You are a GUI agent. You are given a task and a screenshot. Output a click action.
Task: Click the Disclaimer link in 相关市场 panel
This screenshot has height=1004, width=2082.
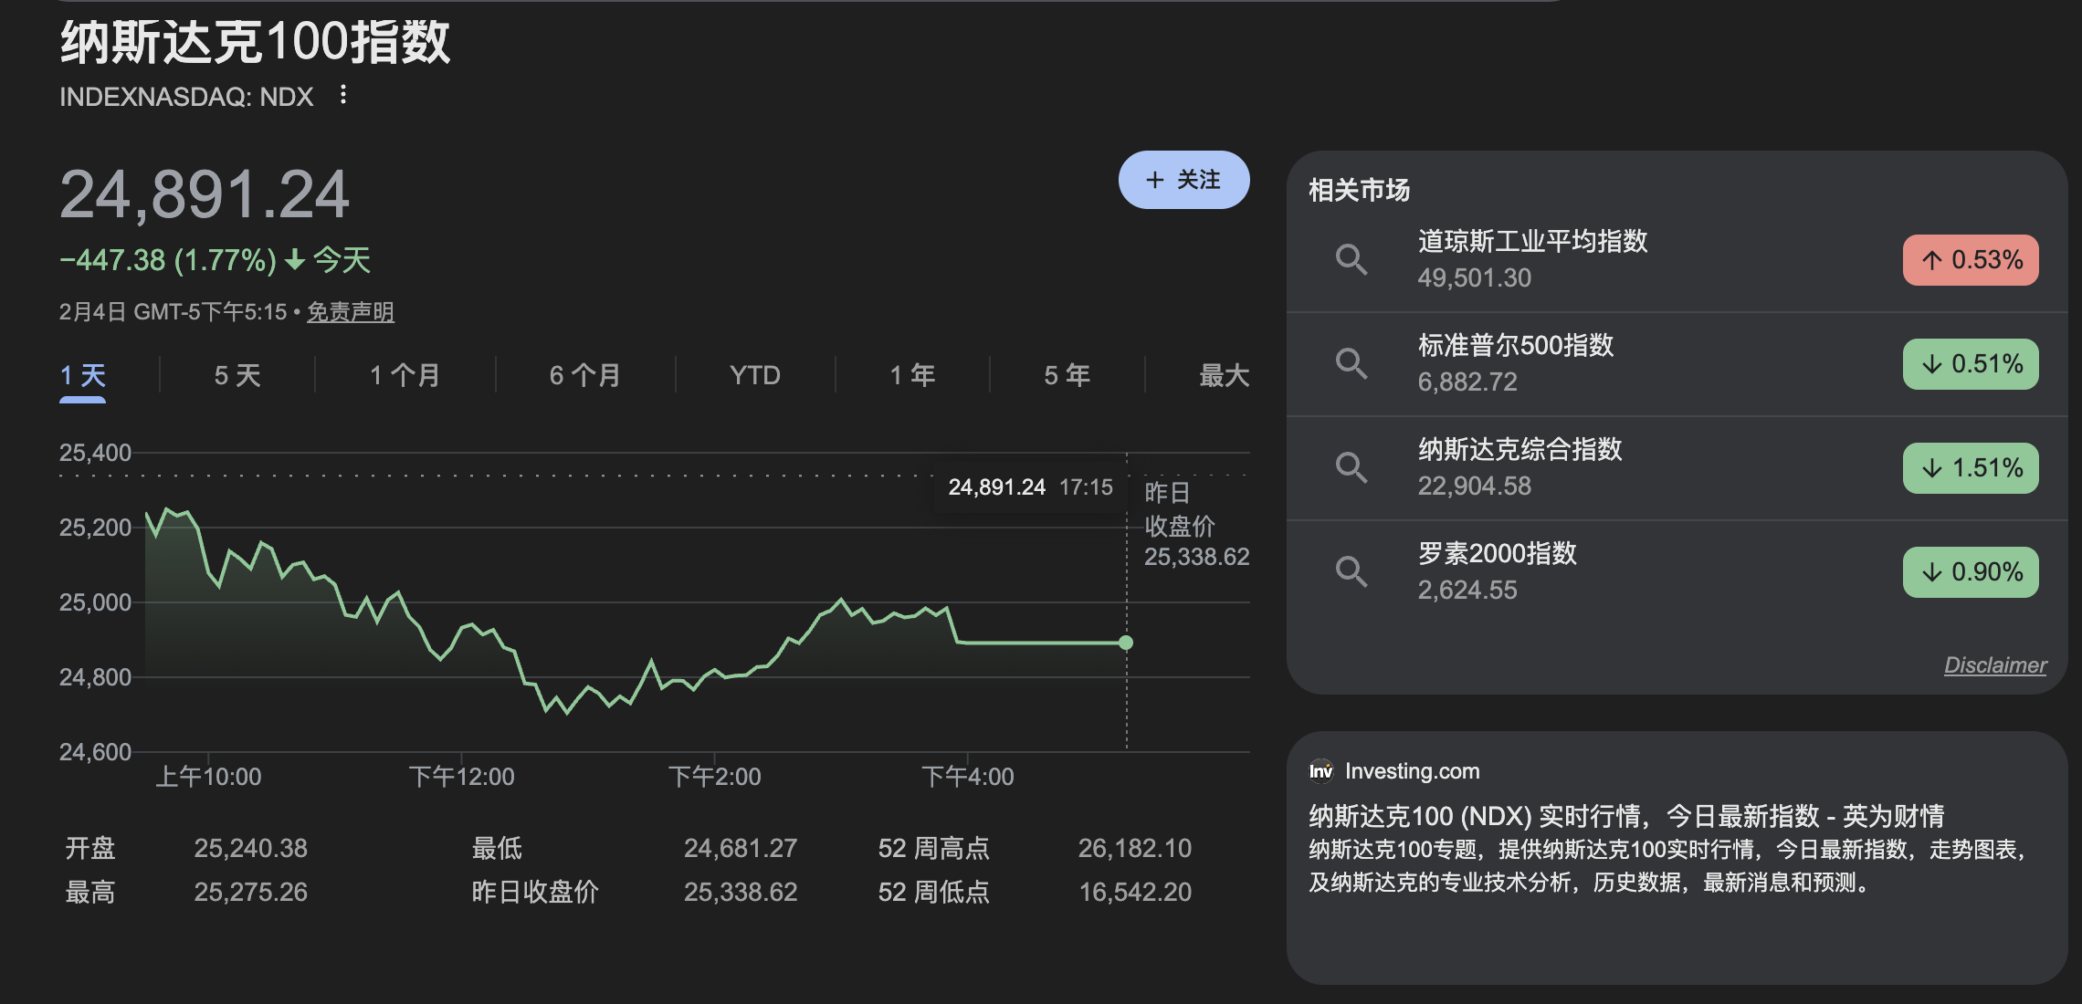1996,665
